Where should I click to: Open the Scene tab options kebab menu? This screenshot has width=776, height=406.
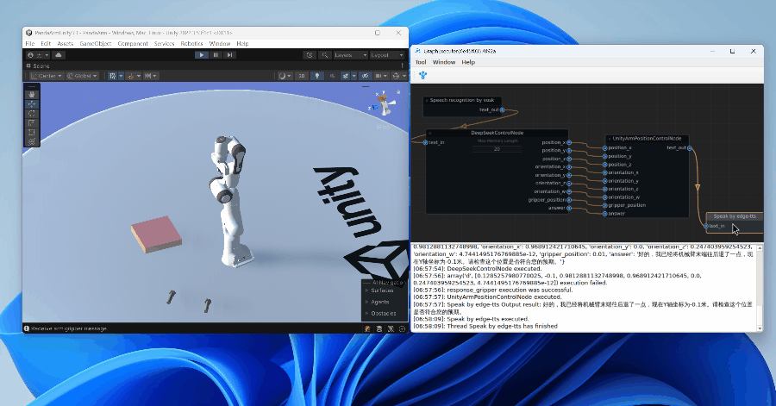[402, 66]
